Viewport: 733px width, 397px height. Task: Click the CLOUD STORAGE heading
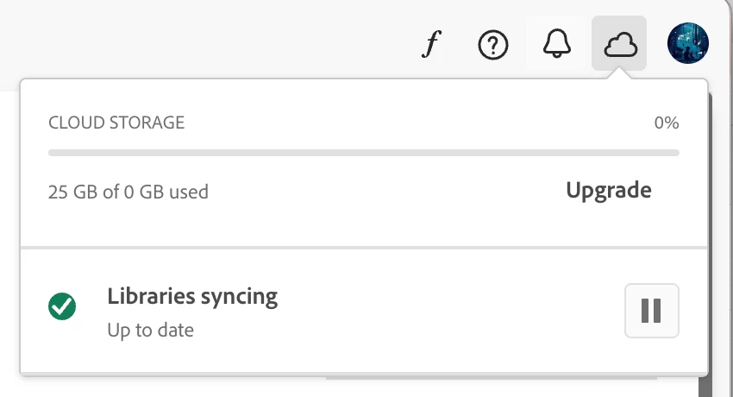(x=116, y=123)
